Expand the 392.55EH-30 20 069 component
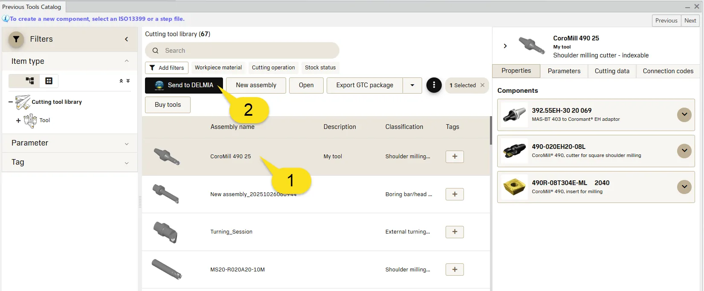The image size is (704, 291). click(684, 114)
